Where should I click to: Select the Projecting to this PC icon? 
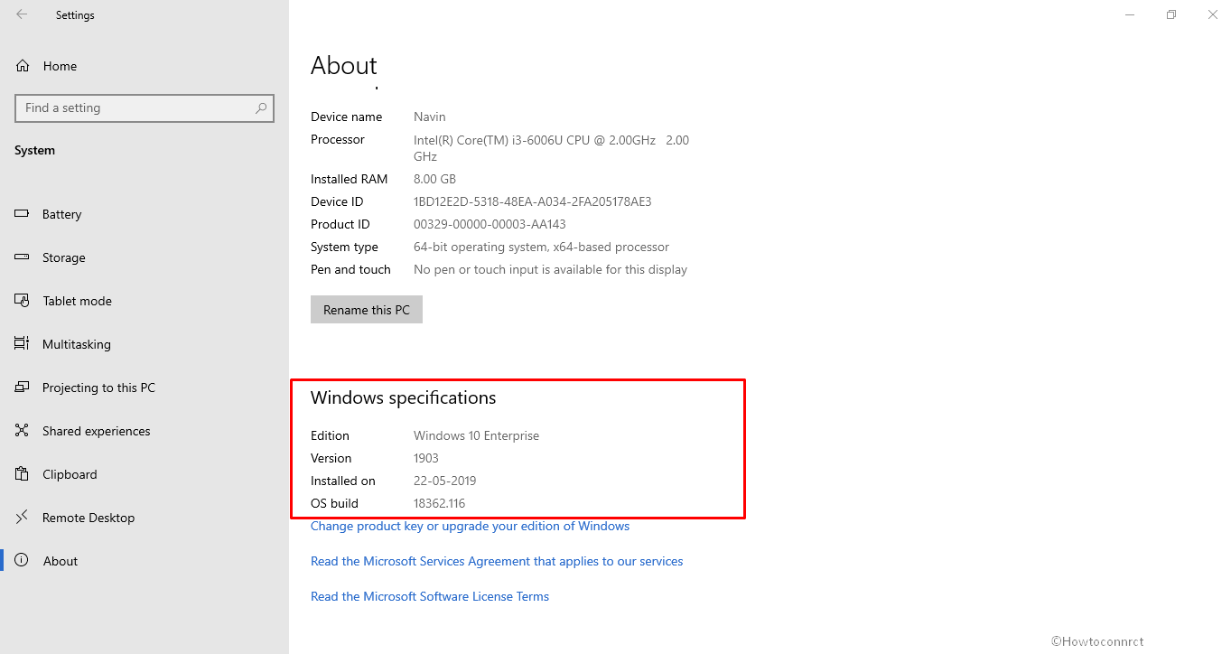pos(23,388)
